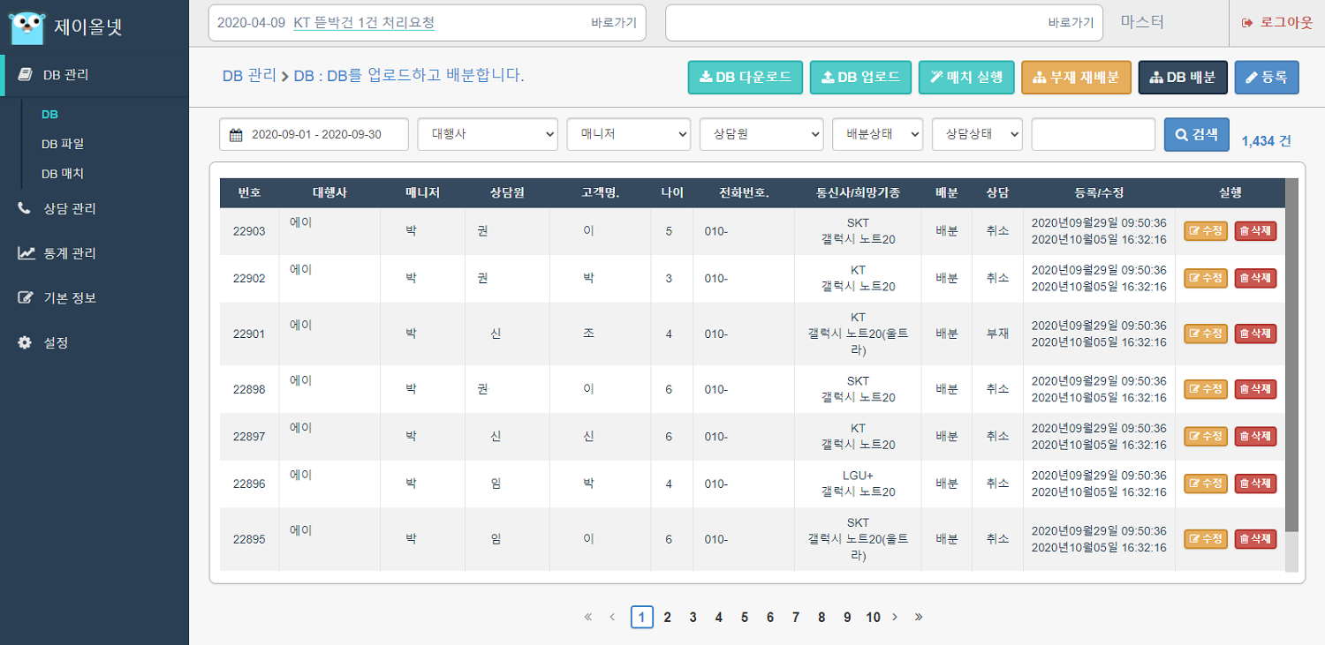Click the 검색 search button
1325x645 pixels.
(x=1197, y=135)
